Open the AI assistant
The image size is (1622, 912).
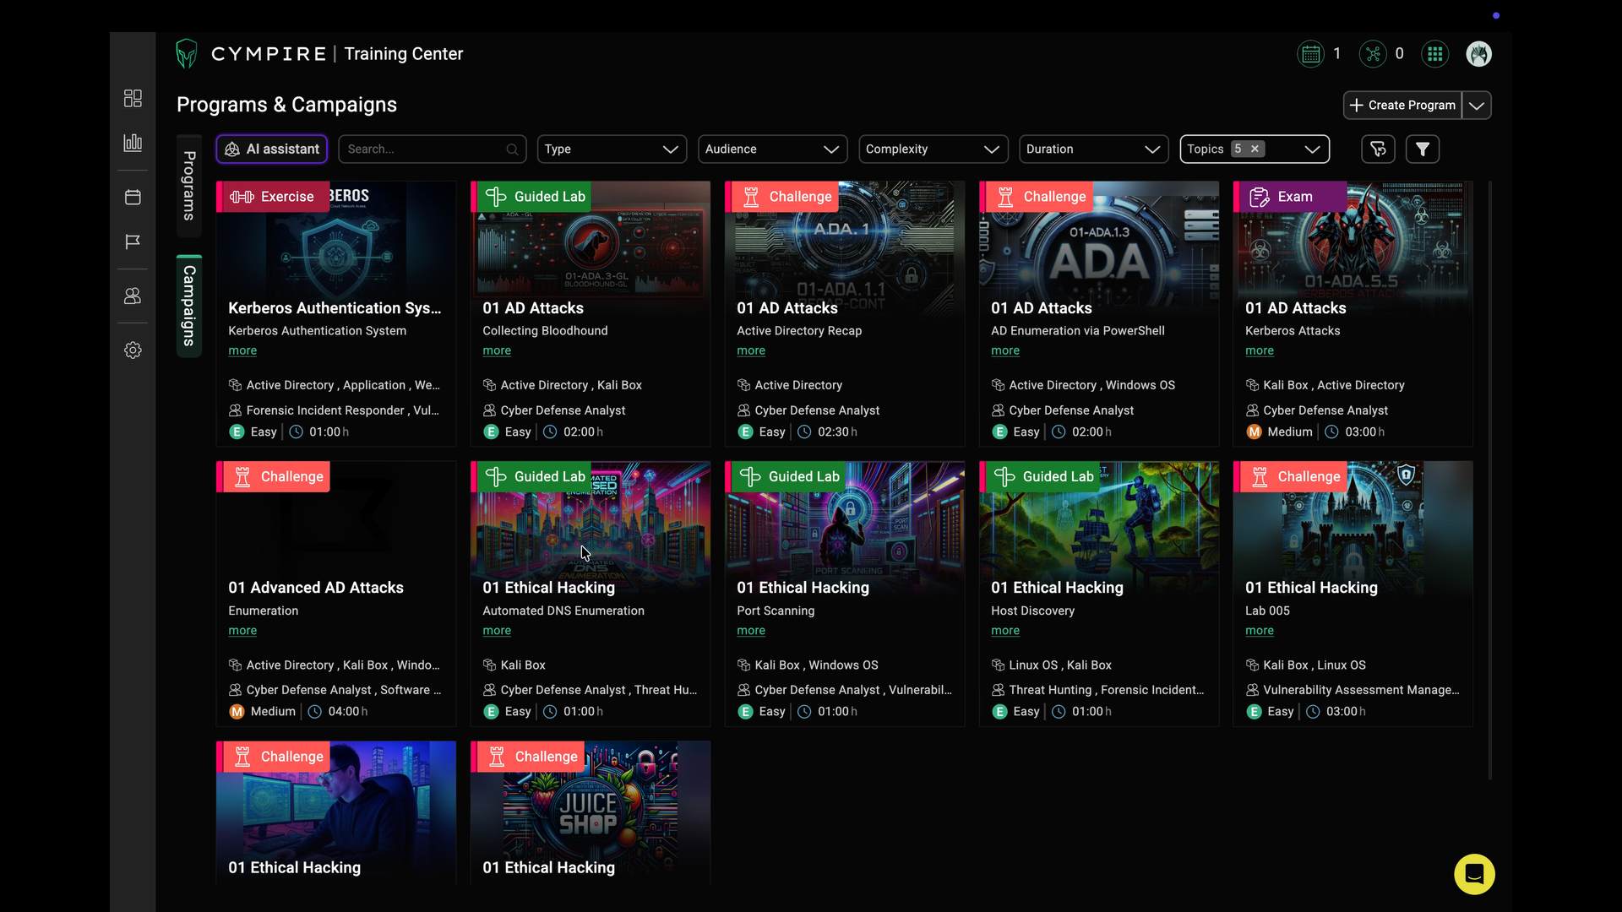coord(272,149)
